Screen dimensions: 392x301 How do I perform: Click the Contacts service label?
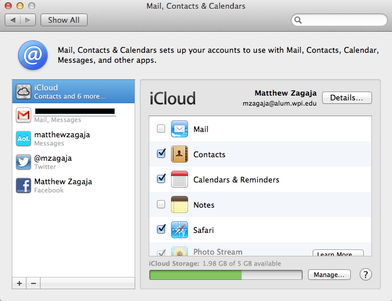click(209, 154)
